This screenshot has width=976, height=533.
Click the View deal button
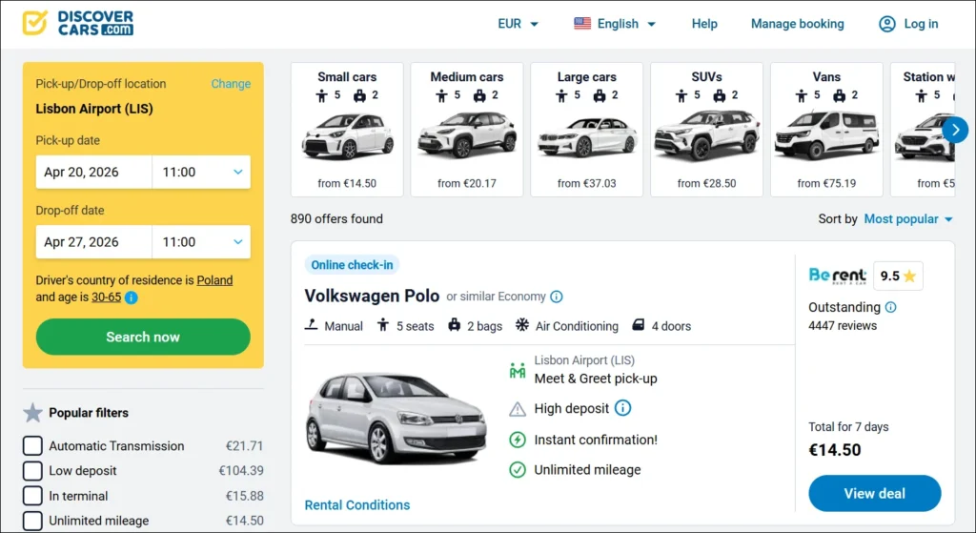click(x=875, y=493)
